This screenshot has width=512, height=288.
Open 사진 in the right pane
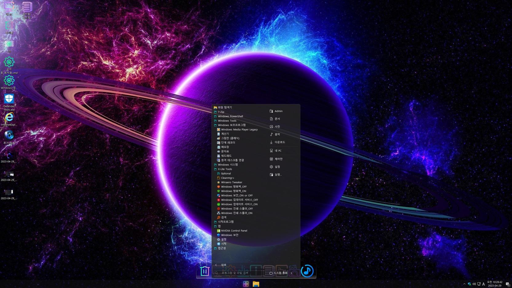click(x=275, y=126)
